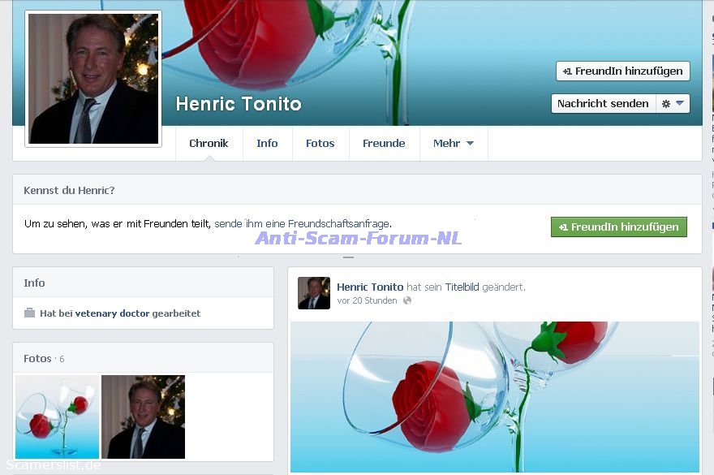Go to the Fotos tab

click(320, 144)
